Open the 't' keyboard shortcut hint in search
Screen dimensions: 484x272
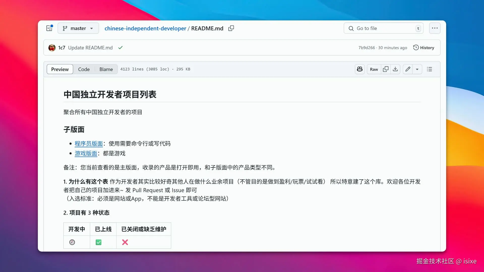click(x=418, y=28)
